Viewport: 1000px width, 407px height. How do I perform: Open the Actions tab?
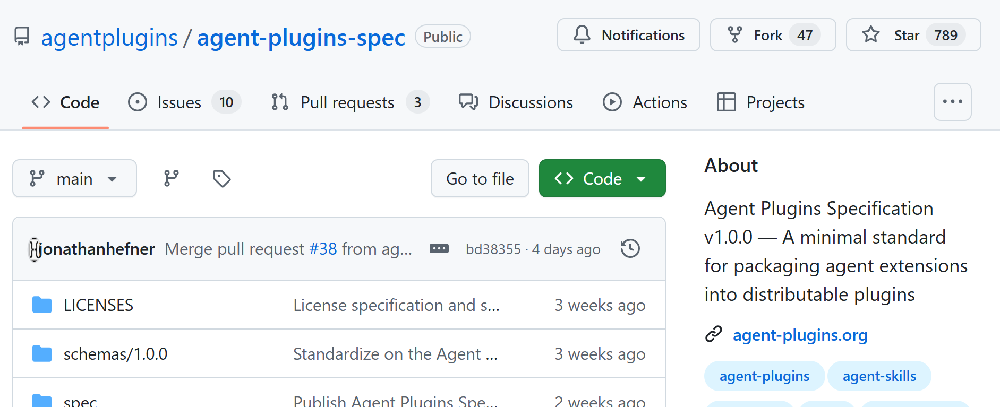click(x=645, y=102)
